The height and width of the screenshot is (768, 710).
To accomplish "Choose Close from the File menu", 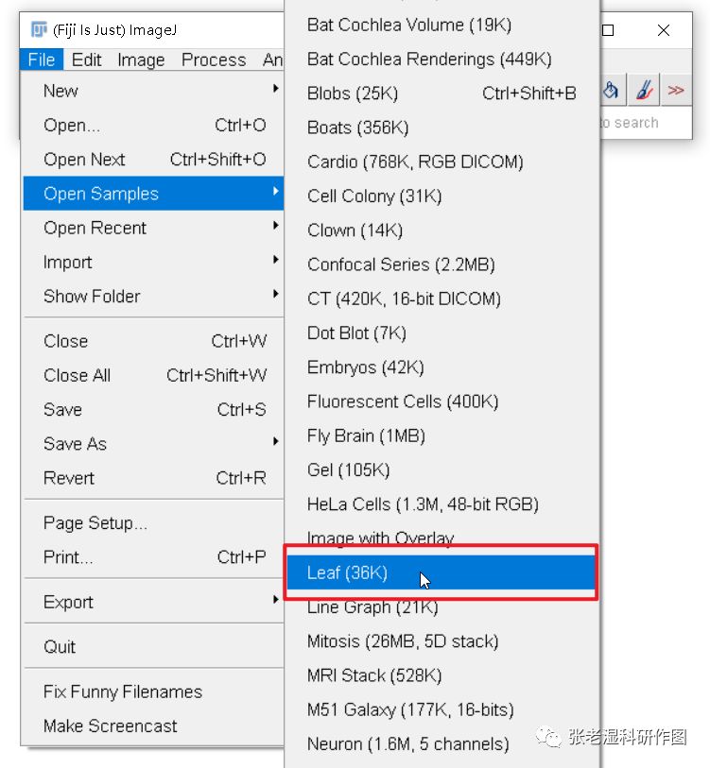I will click(x=153, y=341).
